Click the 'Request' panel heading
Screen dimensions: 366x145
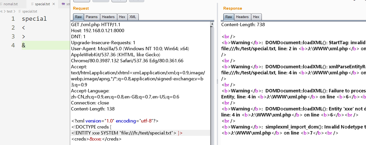tap(81, 8)
